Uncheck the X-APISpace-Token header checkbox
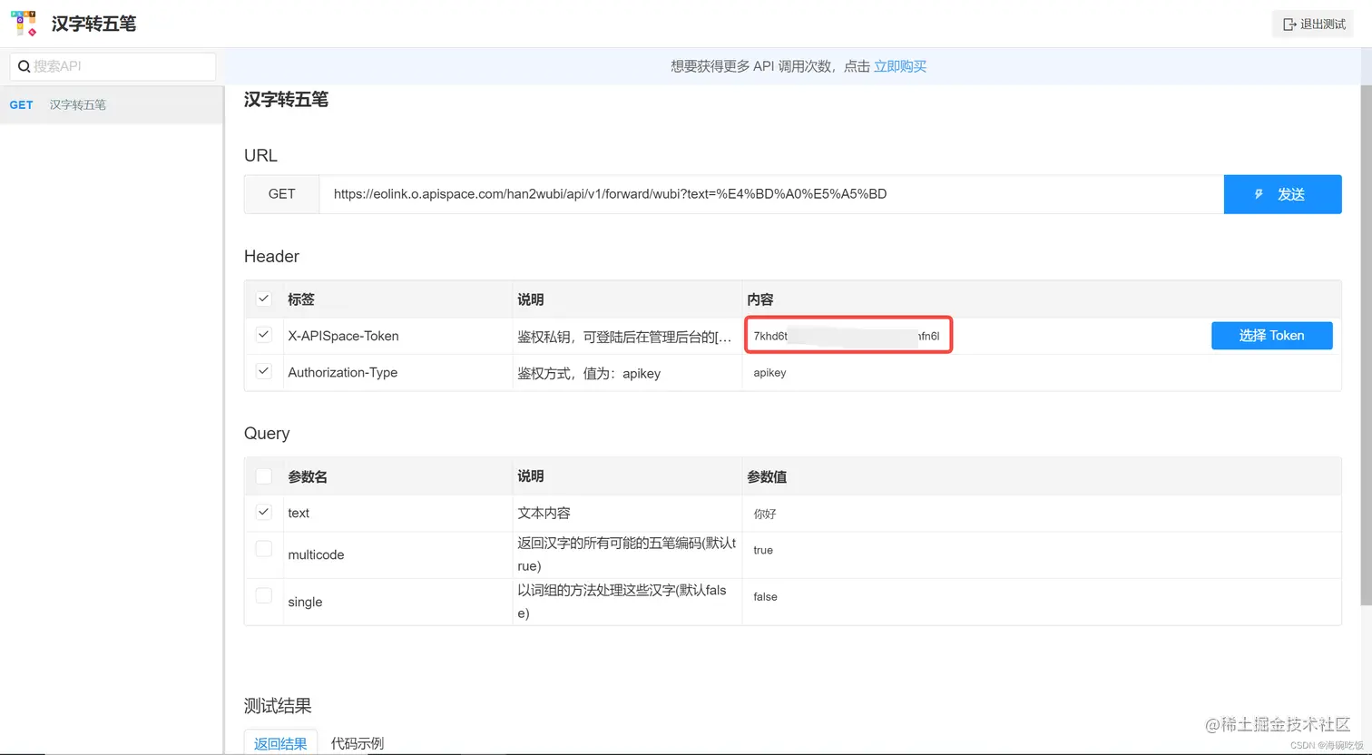This screenshot has width=1372, height=755. (x=264, y=335)
